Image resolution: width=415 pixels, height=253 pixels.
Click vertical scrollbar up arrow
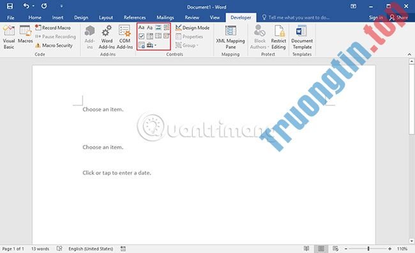(412, 61)
